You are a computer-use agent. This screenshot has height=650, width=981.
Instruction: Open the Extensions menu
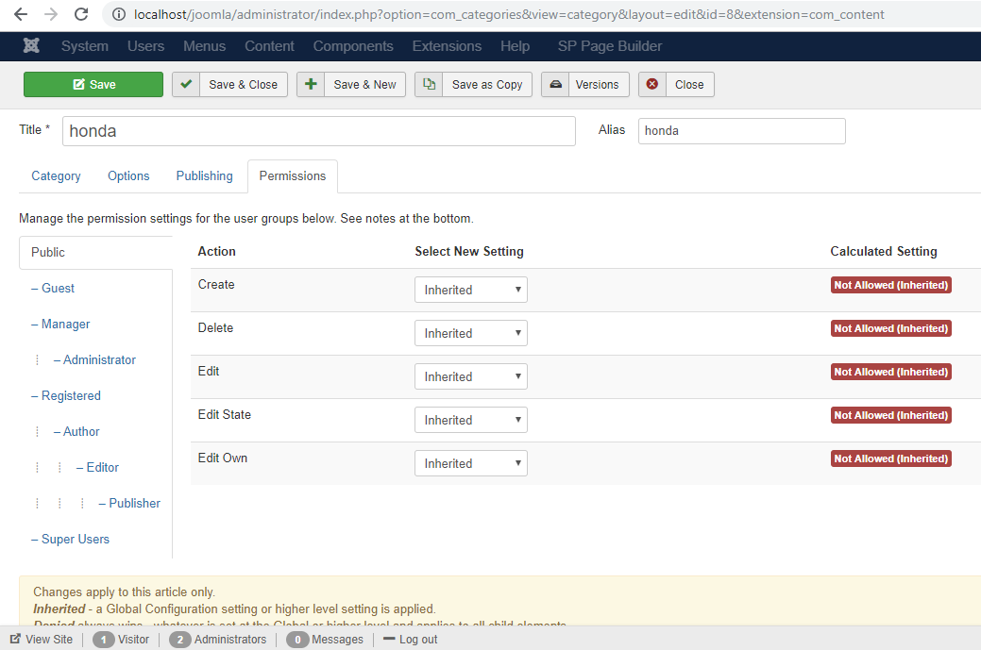click(x=447, y=46)
